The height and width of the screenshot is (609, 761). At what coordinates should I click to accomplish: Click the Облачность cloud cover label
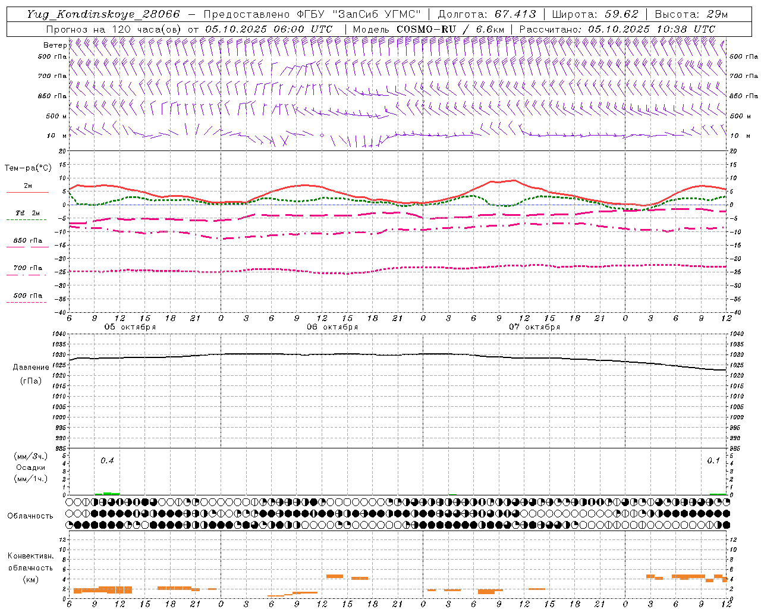coord(30,516)
